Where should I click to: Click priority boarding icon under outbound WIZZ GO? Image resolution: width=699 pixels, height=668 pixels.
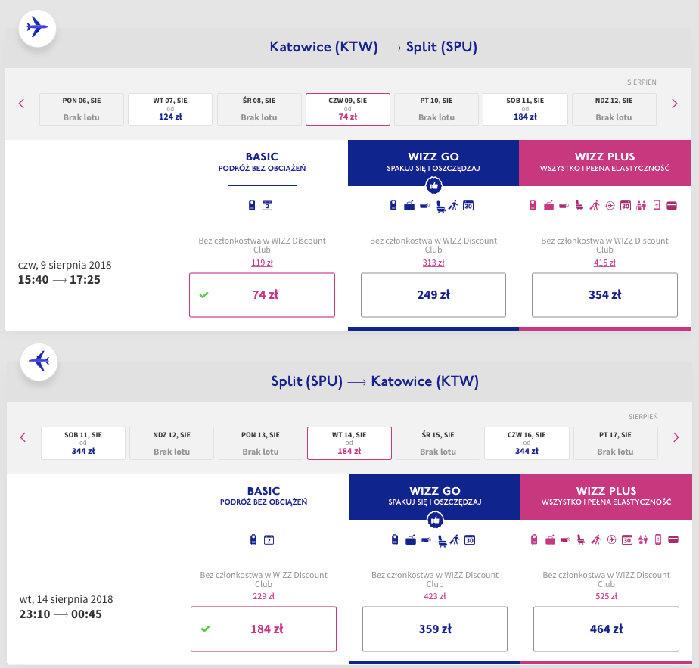point(453,206)
